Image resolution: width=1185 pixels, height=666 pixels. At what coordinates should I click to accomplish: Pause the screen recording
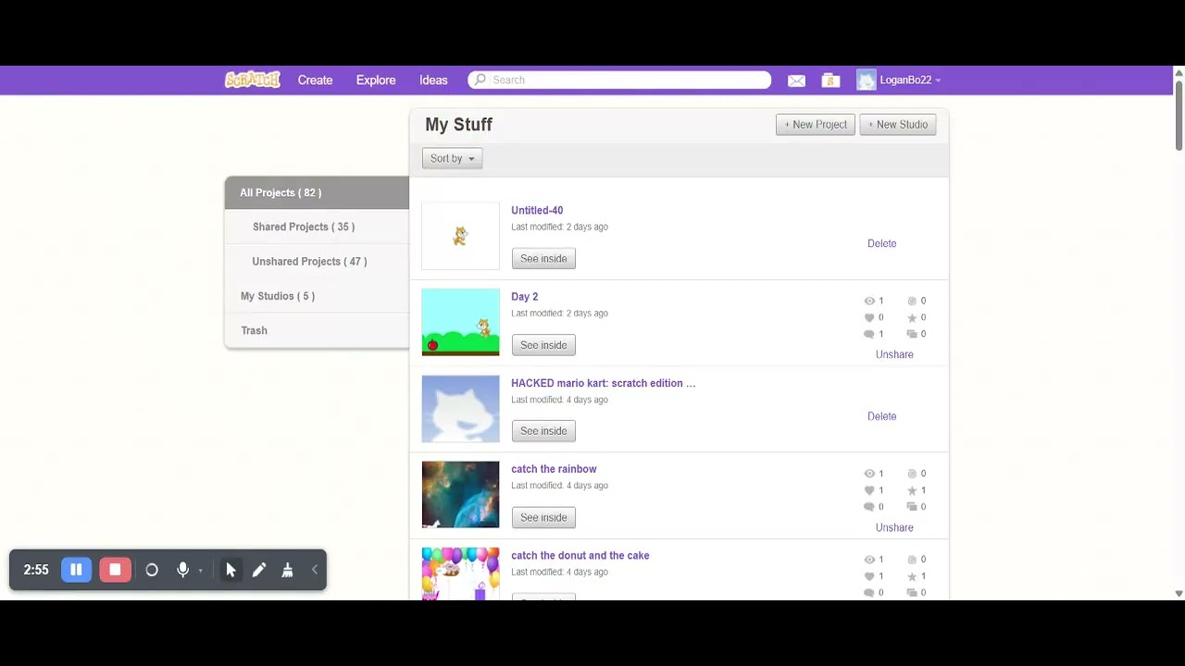(x=77, y=570)
